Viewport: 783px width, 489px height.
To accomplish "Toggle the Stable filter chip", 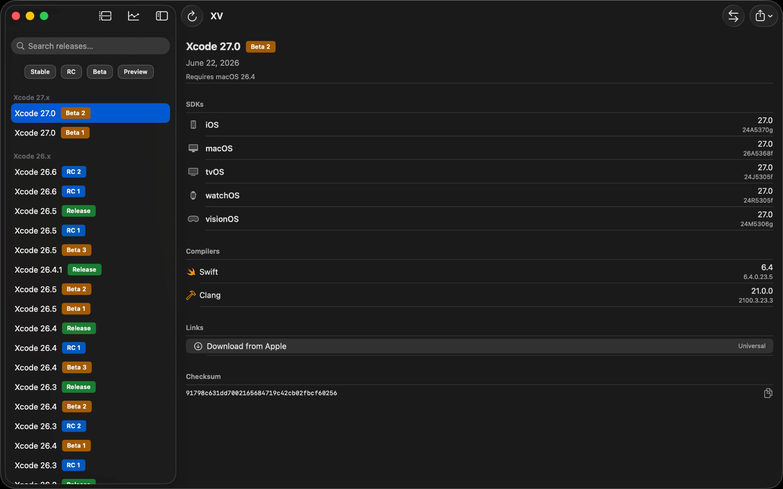I will [40, 72].
